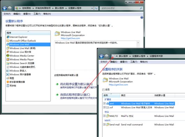Open http://get.live.com link in left window

click(x=70, y=38)
